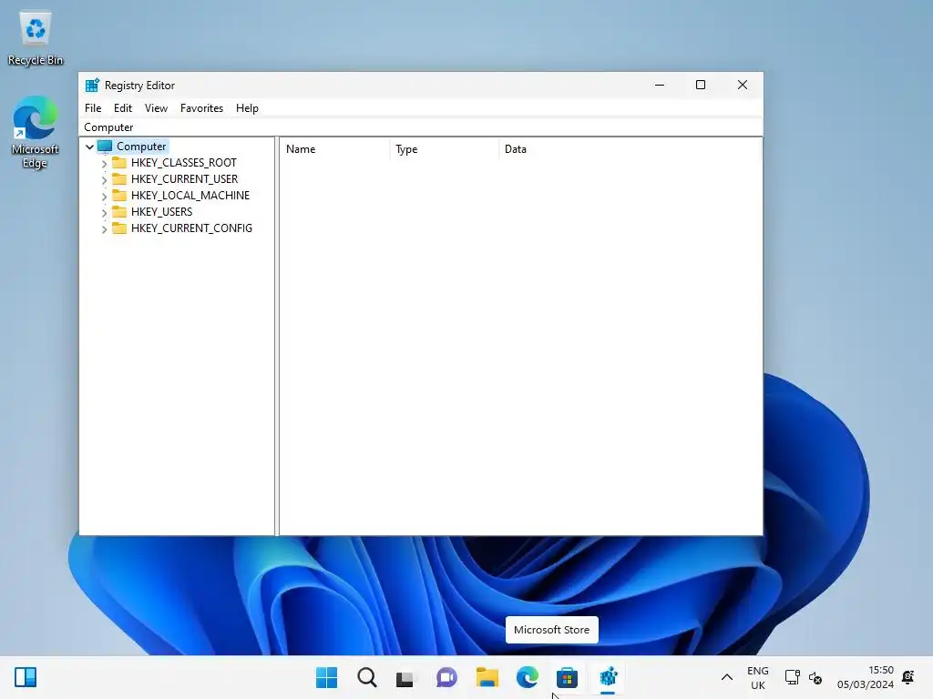Screen dimensions: 933x699
Task: Expand HKEY_CURRENT_USER key
Action: pos(104,179)
